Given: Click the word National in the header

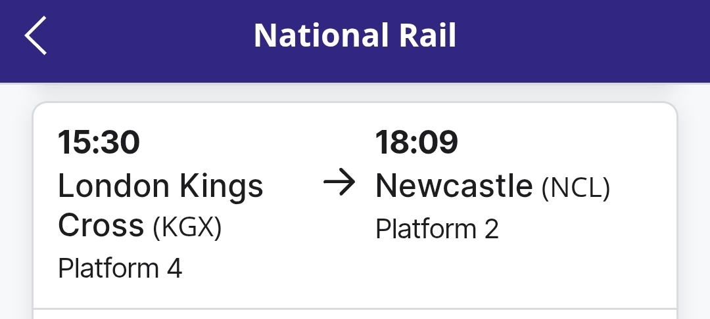Looking at the screenshot, I should 314,35.
